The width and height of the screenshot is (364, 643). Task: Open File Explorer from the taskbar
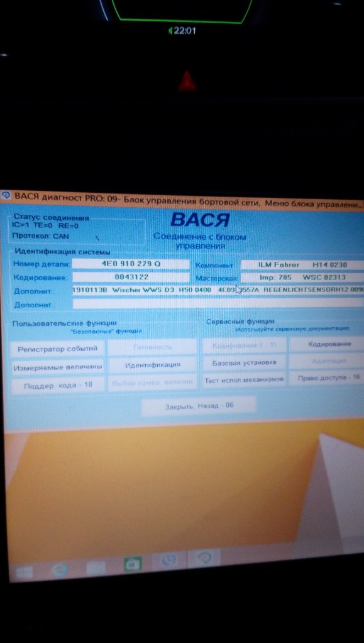(96, 567)
